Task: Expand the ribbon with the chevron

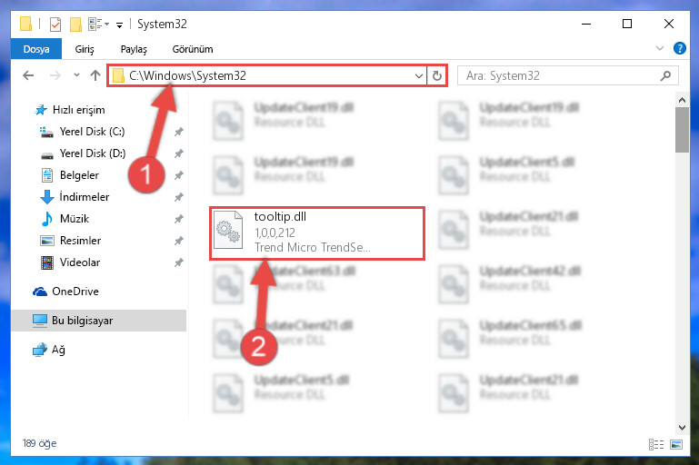Action: click(x=660, y=48)
